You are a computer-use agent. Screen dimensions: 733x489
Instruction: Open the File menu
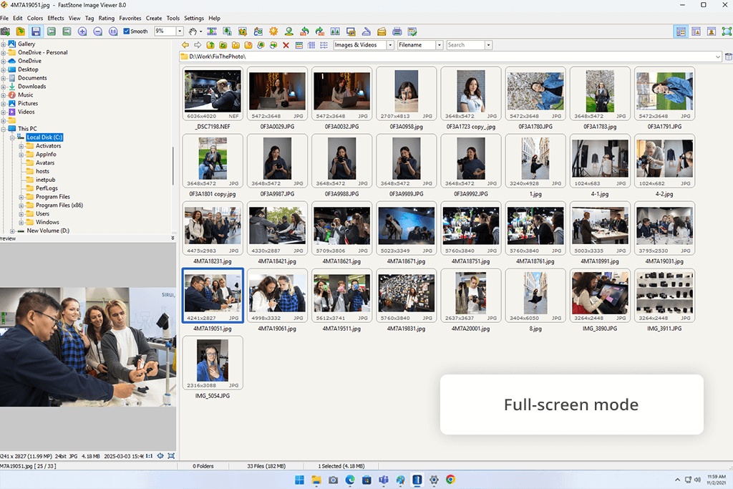point(4,18)
